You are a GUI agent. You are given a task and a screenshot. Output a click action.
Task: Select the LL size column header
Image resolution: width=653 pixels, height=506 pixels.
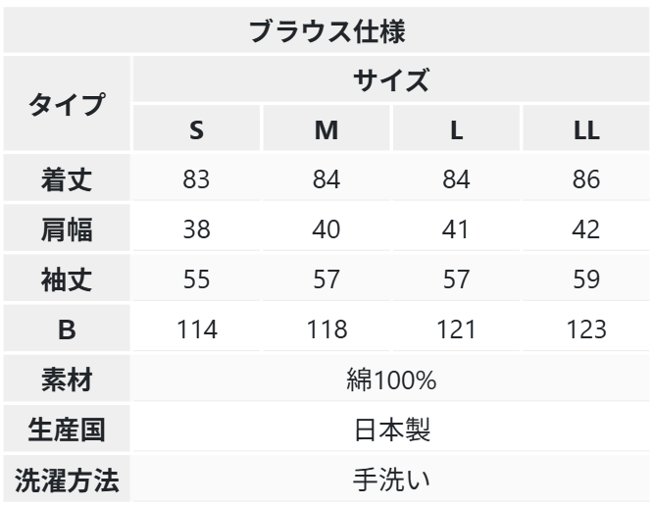[x=586, y=130]
